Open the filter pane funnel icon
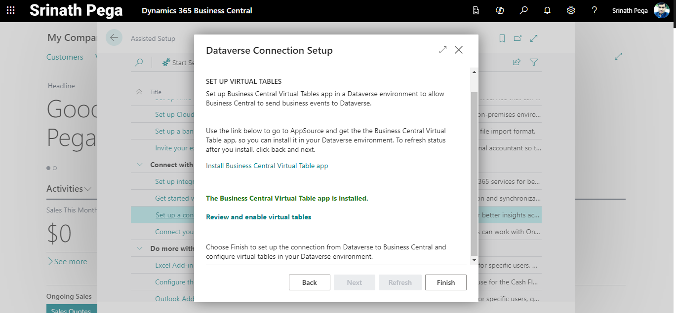Screen dimensions: 676x313 534,62
